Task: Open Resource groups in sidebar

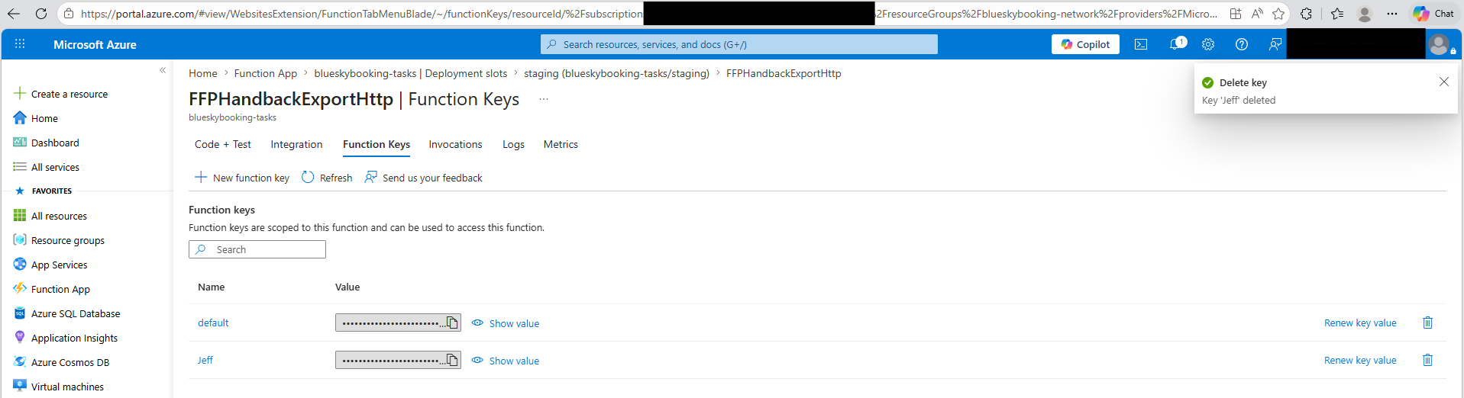Action: [x=59, y=240]
